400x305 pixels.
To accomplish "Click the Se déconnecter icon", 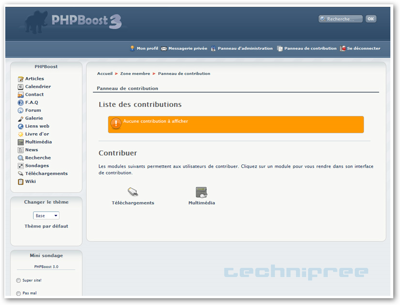I will tap(343, 49).
